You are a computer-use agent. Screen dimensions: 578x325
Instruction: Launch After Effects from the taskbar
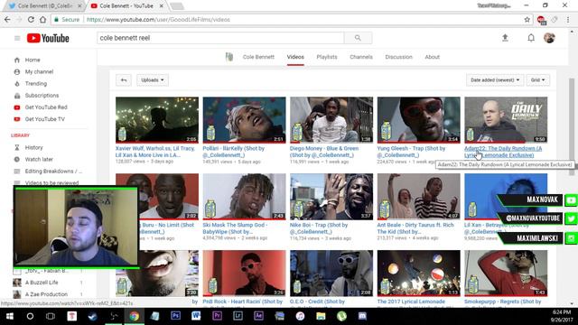tap(258, 316)
